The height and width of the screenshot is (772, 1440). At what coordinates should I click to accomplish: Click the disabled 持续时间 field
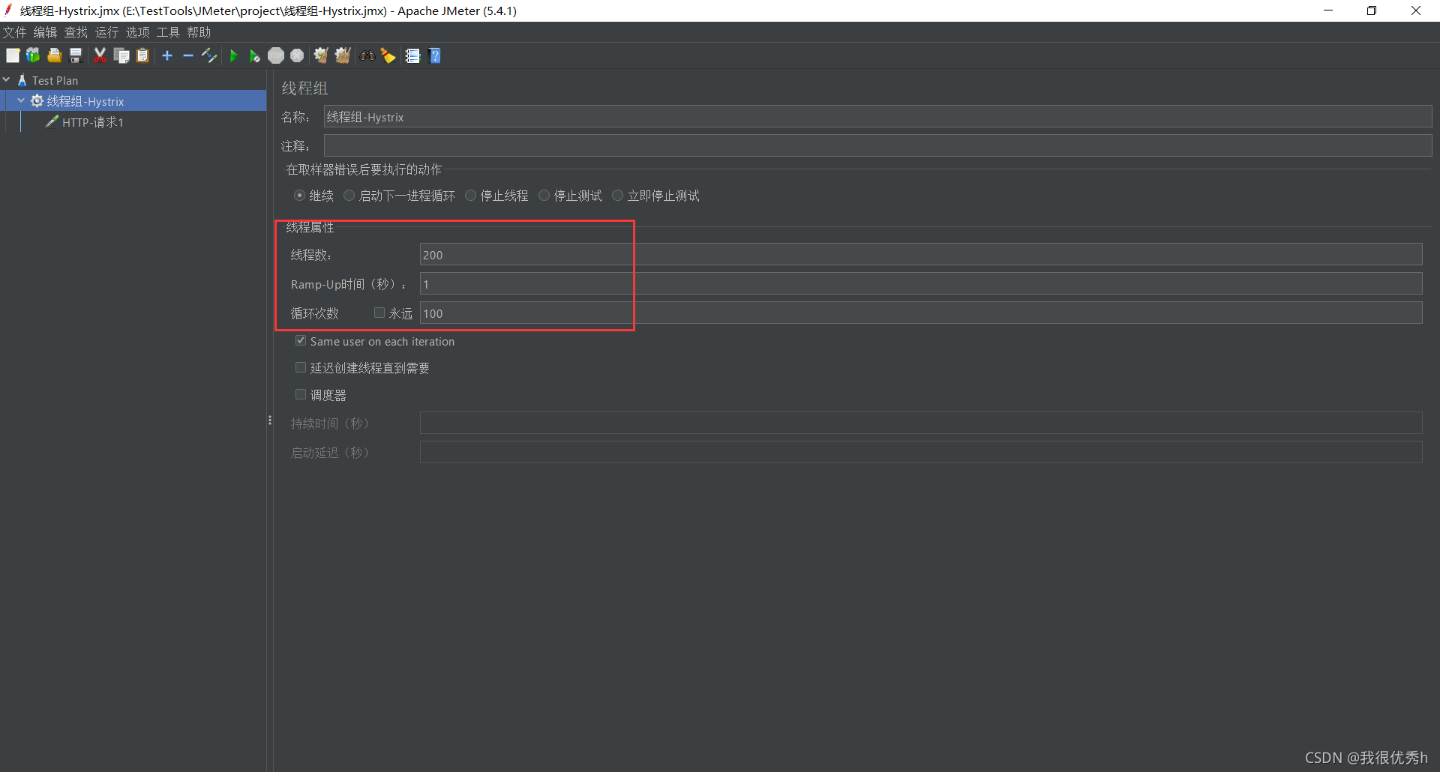pyautogui.click(x=921, y=423)
